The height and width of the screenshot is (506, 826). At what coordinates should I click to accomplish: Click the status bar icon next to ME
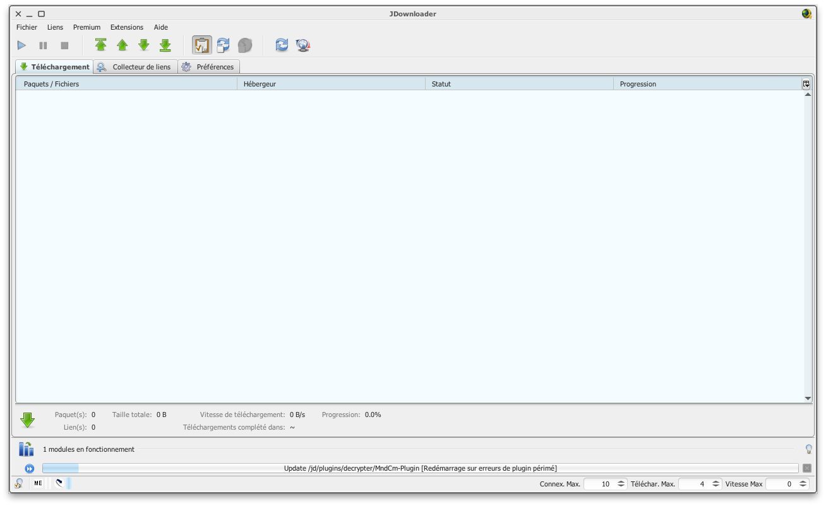pos(59,483)
